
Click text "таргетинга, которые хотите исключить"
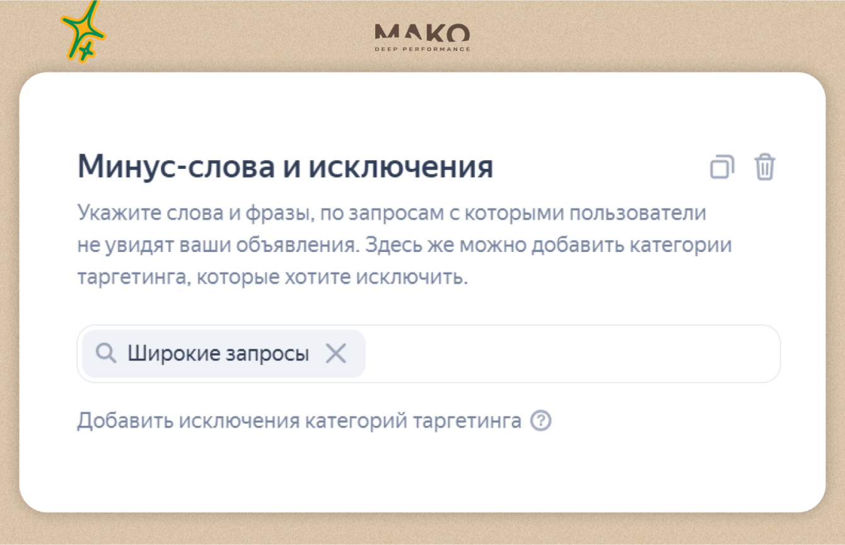tap(272, 277)
